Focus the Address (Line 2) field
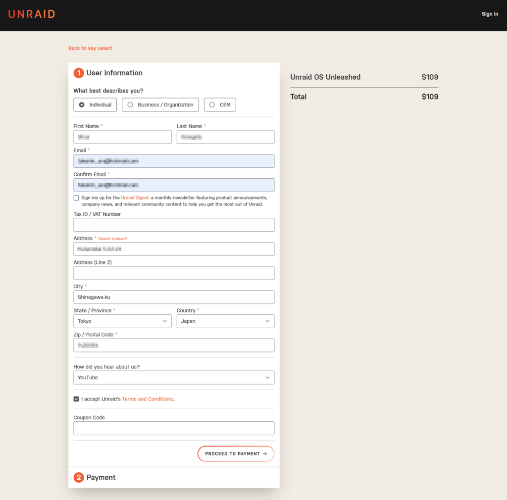 (174, 273)
